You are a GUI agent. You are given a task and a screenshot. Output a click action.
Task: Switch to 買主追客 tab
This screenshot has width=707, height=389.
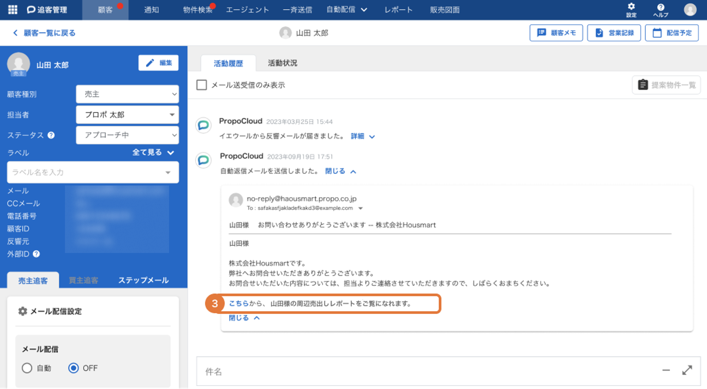(83, 281)
